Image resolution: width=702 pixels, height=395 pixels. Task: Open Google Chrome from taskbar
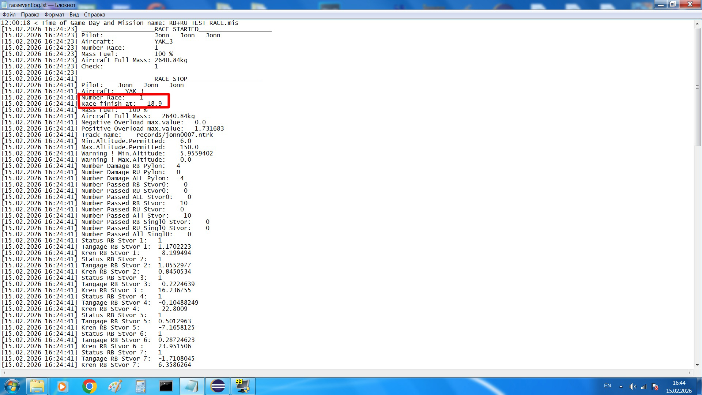pyautogui.click(x=89, y=386)
